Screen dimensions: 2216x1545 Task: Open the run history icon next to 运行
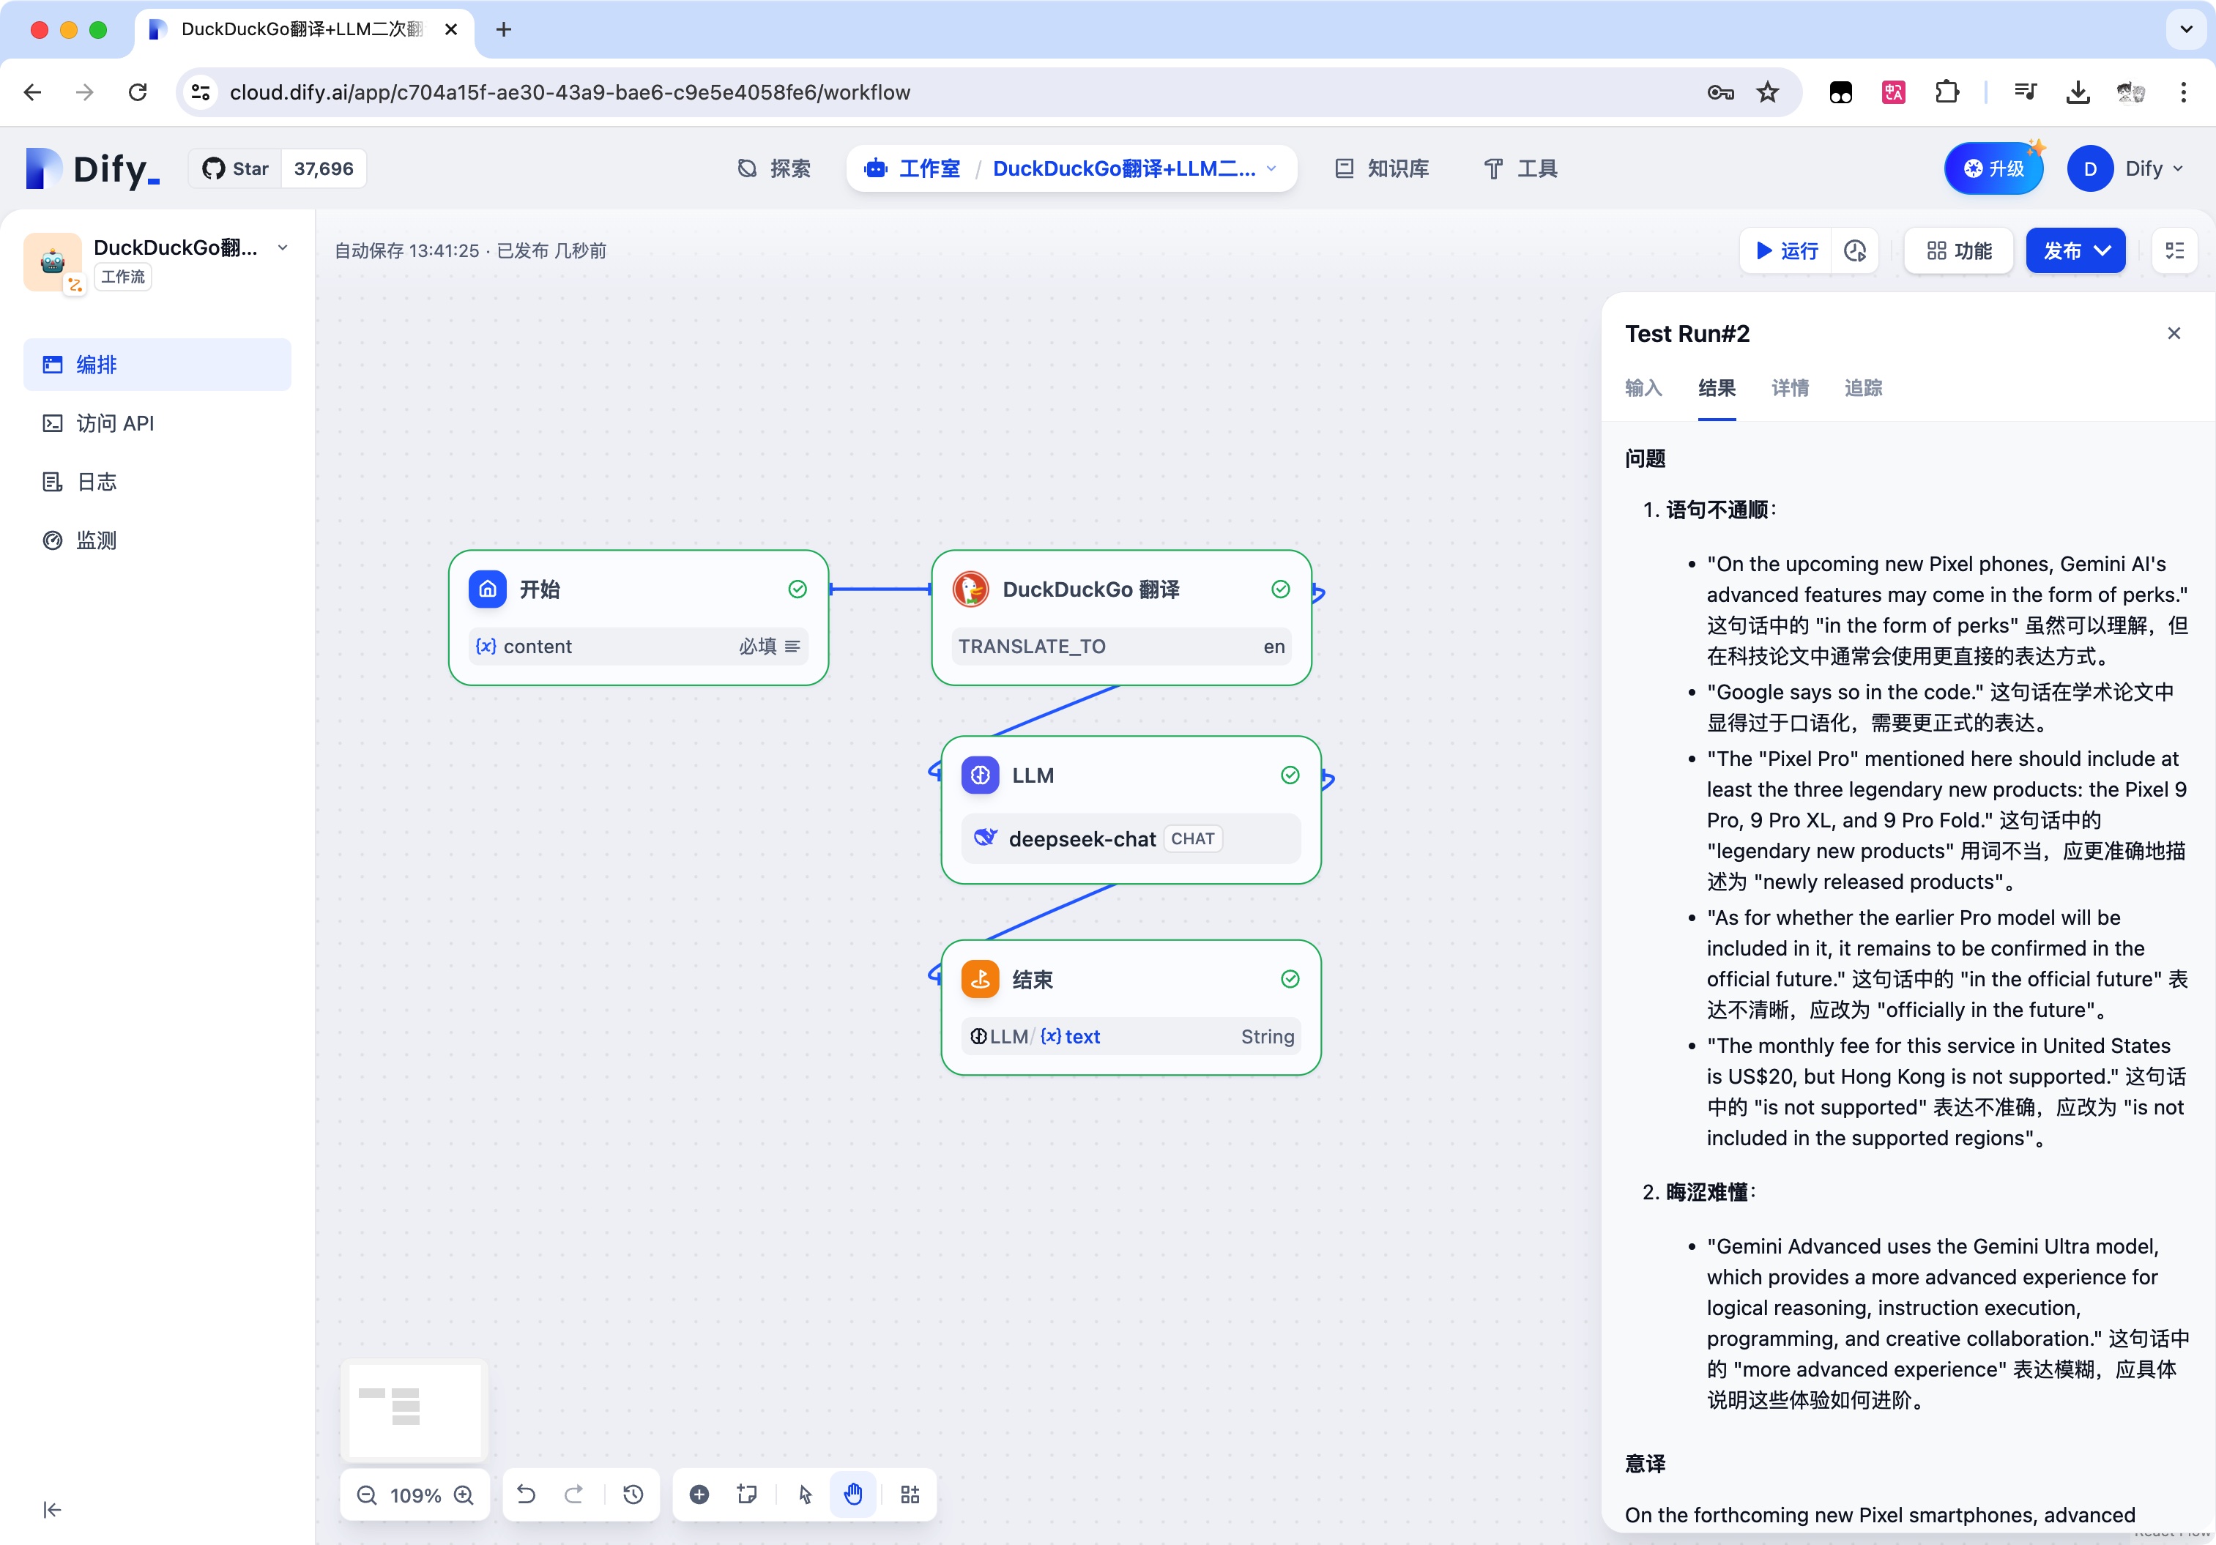tap(1854, 251)
